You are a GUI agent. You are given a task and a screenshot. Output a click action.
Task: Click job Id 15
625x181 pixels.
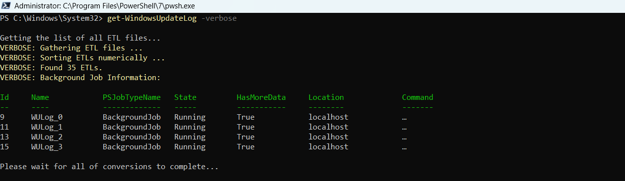tap(4, 147)
